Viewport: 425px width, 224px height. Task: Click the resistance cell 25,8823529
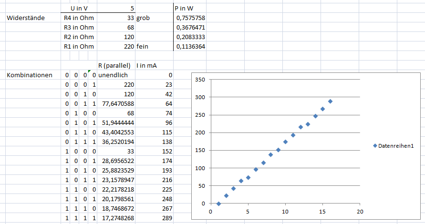click(116, 170)
